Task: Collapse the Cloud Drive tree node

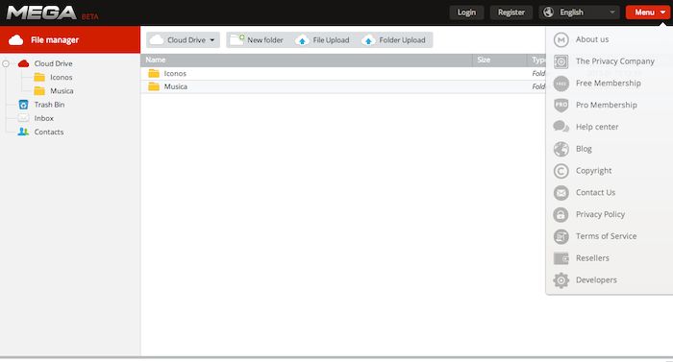Action: click(x=6, y=63)
